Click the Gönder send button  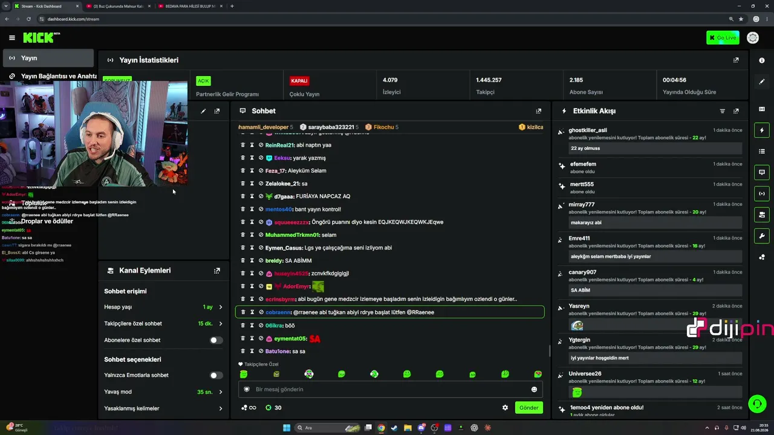click(528, 408)
